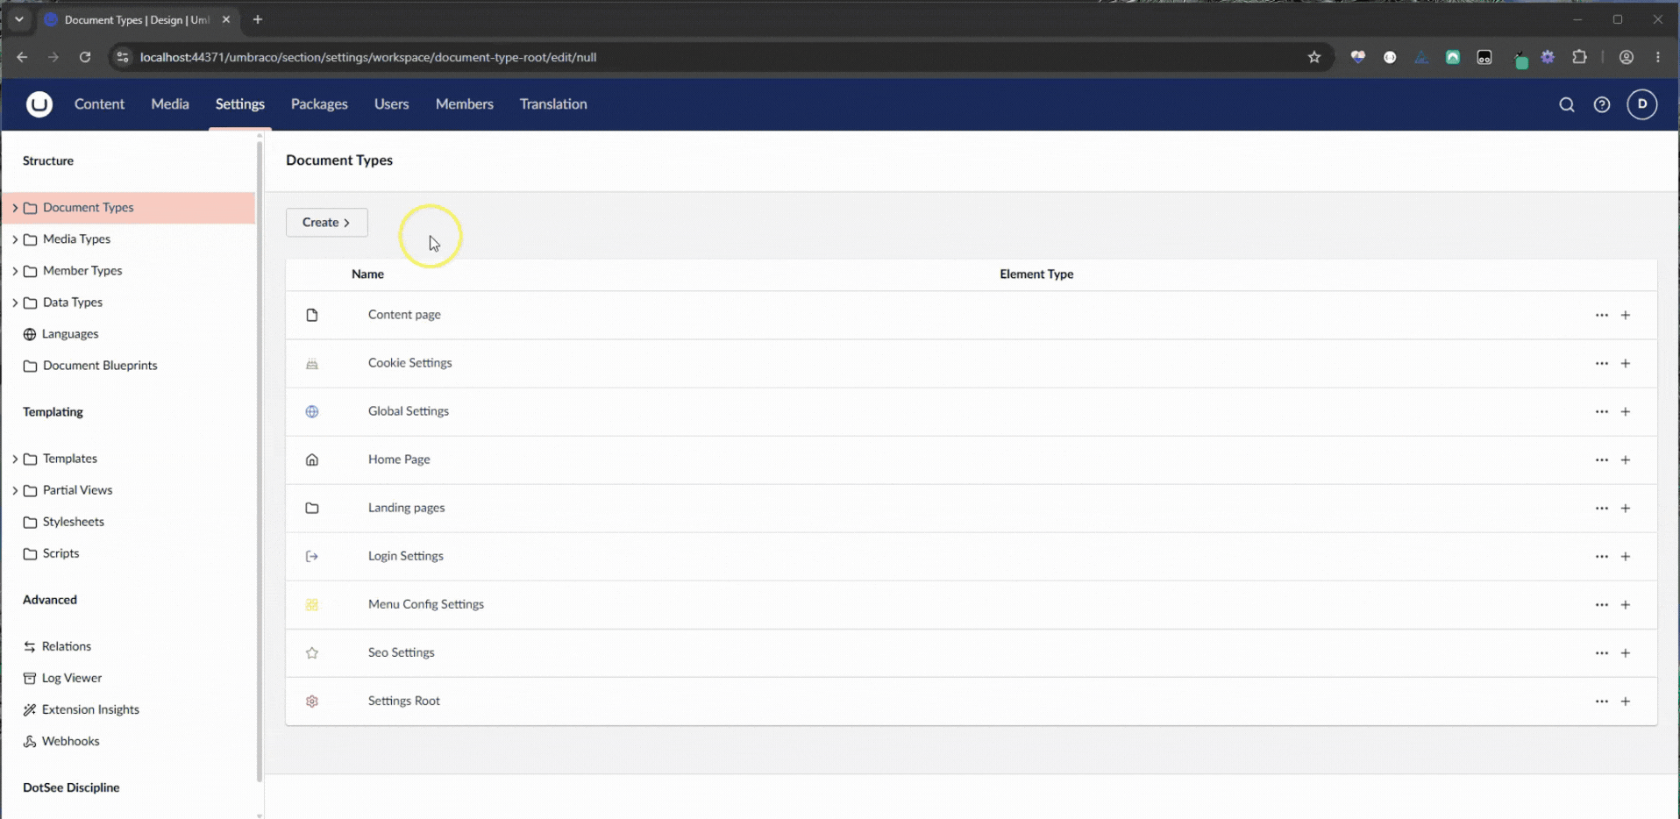Click the Menu Config Settings grid icon
The height and width of the screenshot is (819, 1680).
[x=312, y=604]
